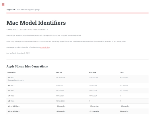Click the Pro / Max column header

coord(92,72)
